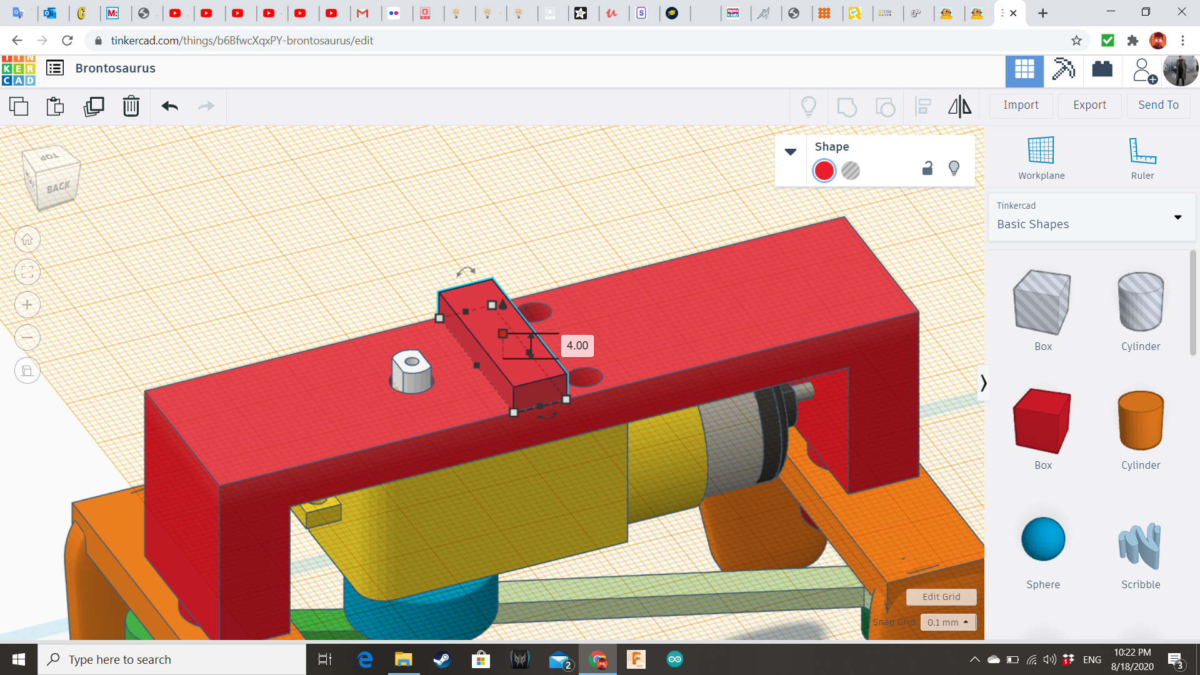Click the Duplicate and repeat icon

coord(94,106)
